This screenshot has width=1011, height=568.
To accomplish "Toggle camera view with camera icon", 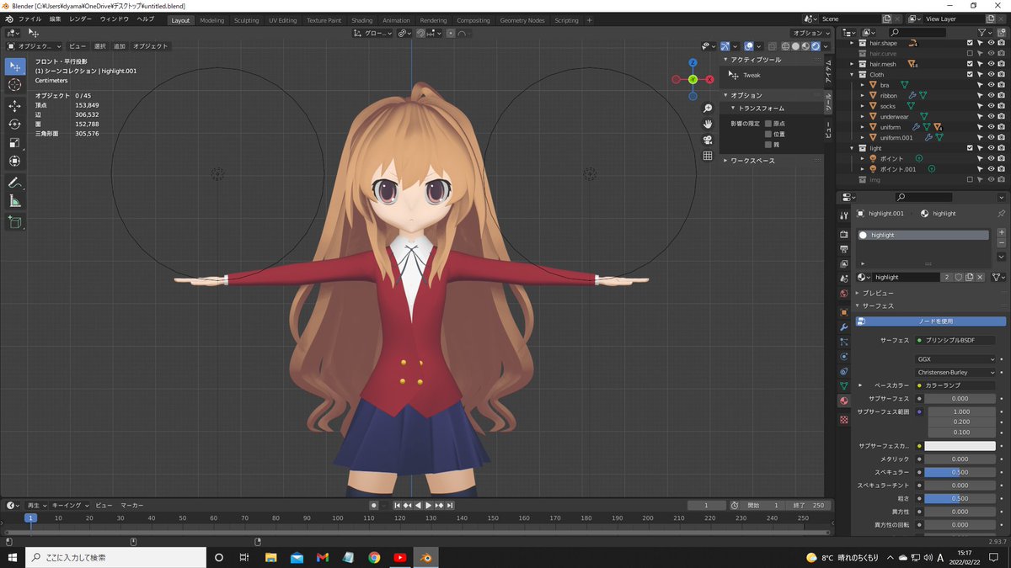I will (x=708, y=140).
